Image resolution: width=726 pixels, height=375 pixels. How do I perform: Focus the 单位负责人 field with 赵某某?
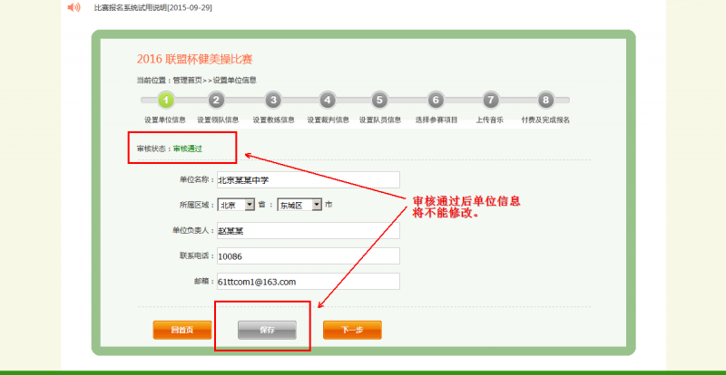click(307, 230)
